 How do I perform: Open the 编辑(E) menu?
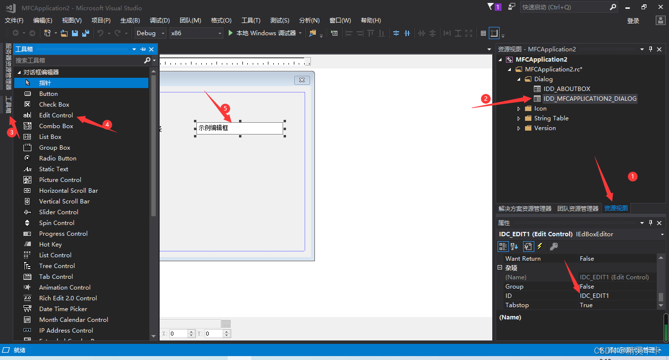tap(43, 20)
